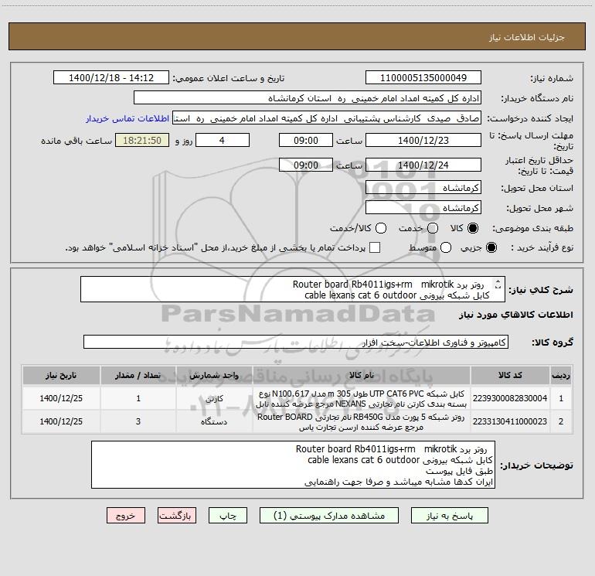Click the unit cell دستگاه

tap(214, 421)
